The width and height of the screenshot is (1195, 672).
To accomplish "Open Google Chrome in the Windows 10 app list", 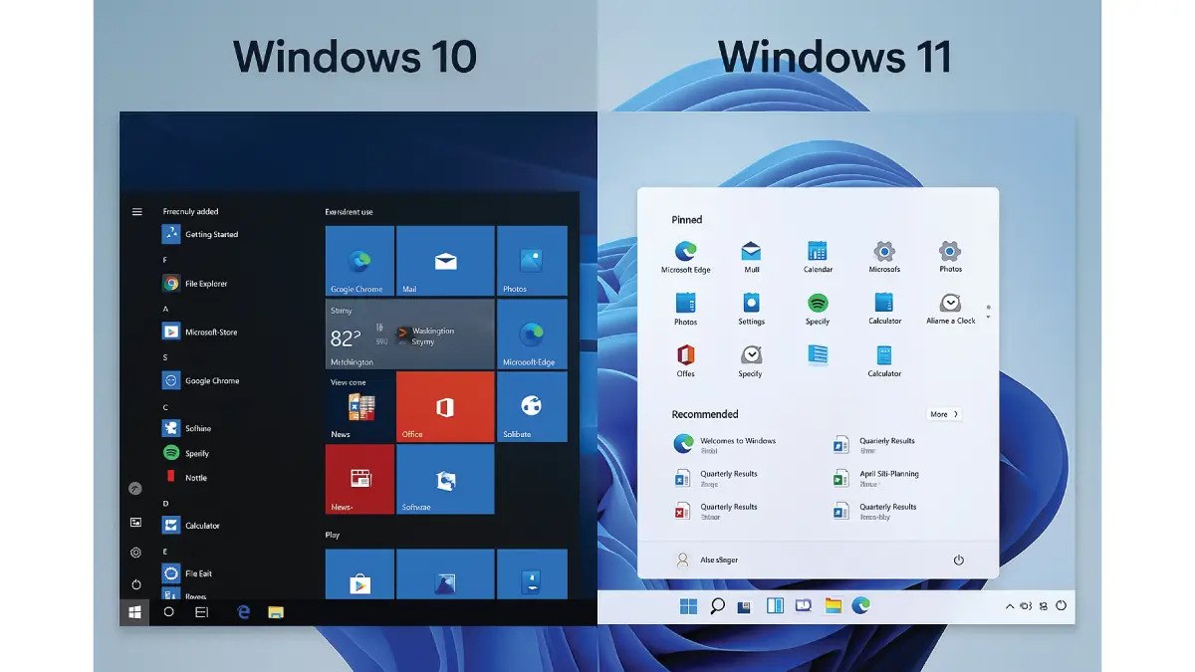I will [x=201, y=380].
